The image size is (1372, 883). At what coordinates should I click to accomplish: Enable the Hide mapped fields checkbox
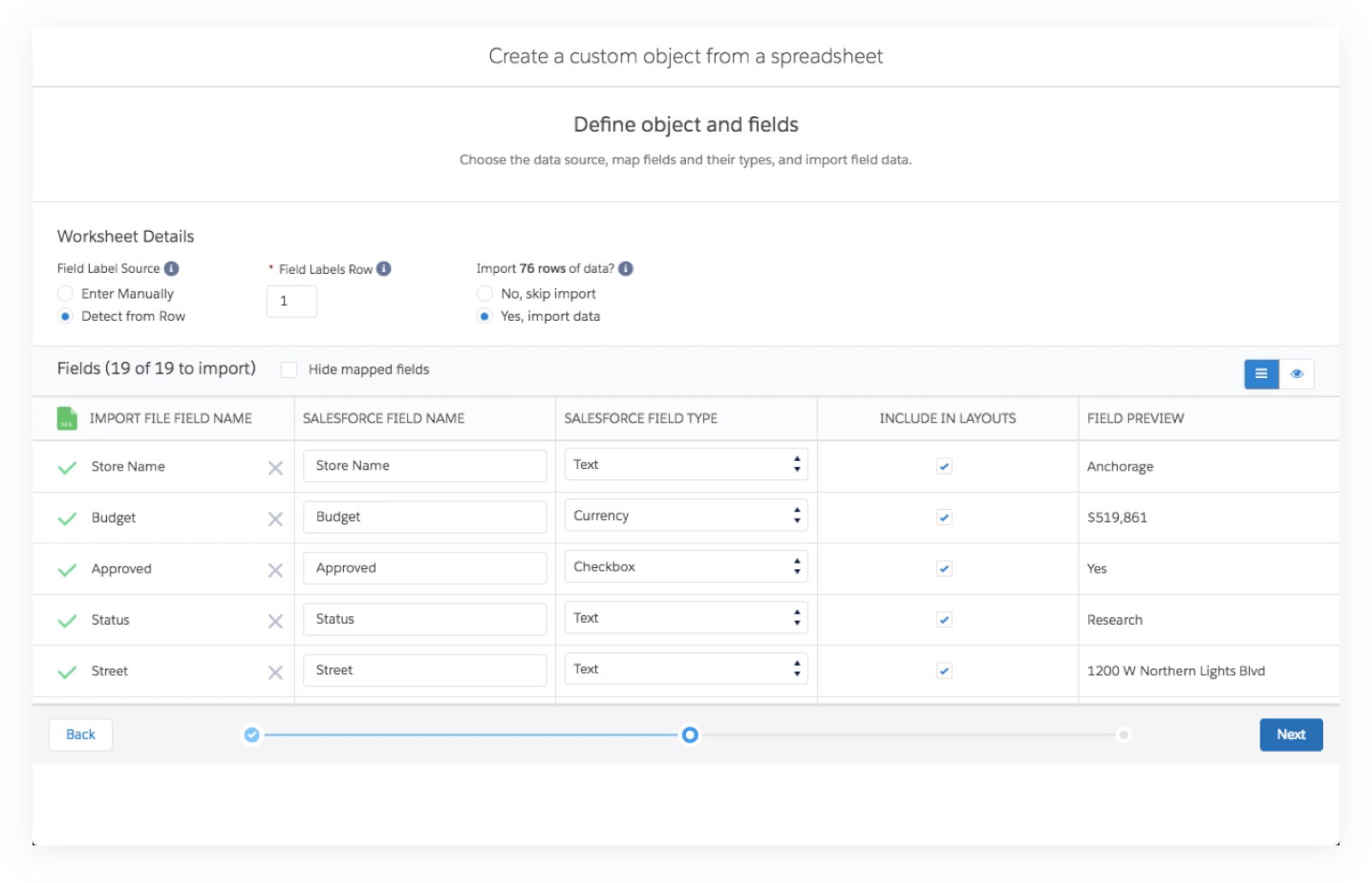[x=289, y=370]
